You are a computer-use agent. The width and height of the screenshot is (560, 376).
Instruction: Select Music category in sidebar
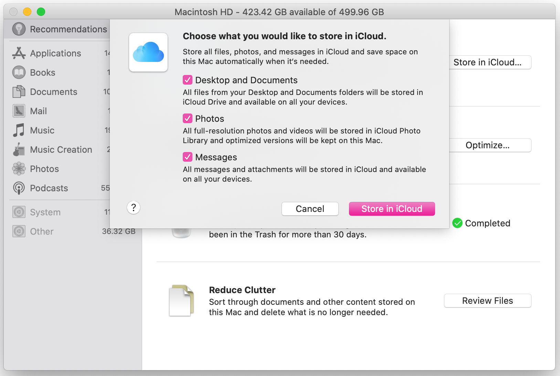[x=57, y=130]
